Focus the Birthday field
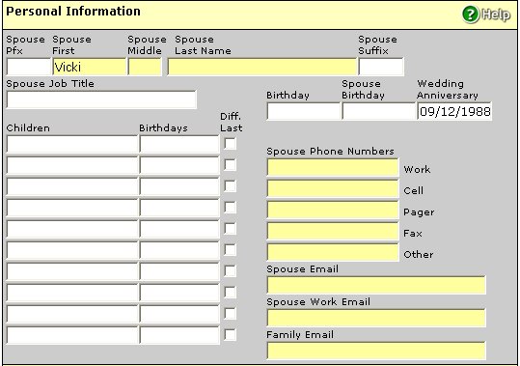Screen dimensions: 520x366 pyautogui.click(x=304, y=111)
